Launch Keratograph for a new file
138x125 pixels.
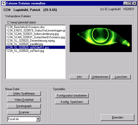24,106
